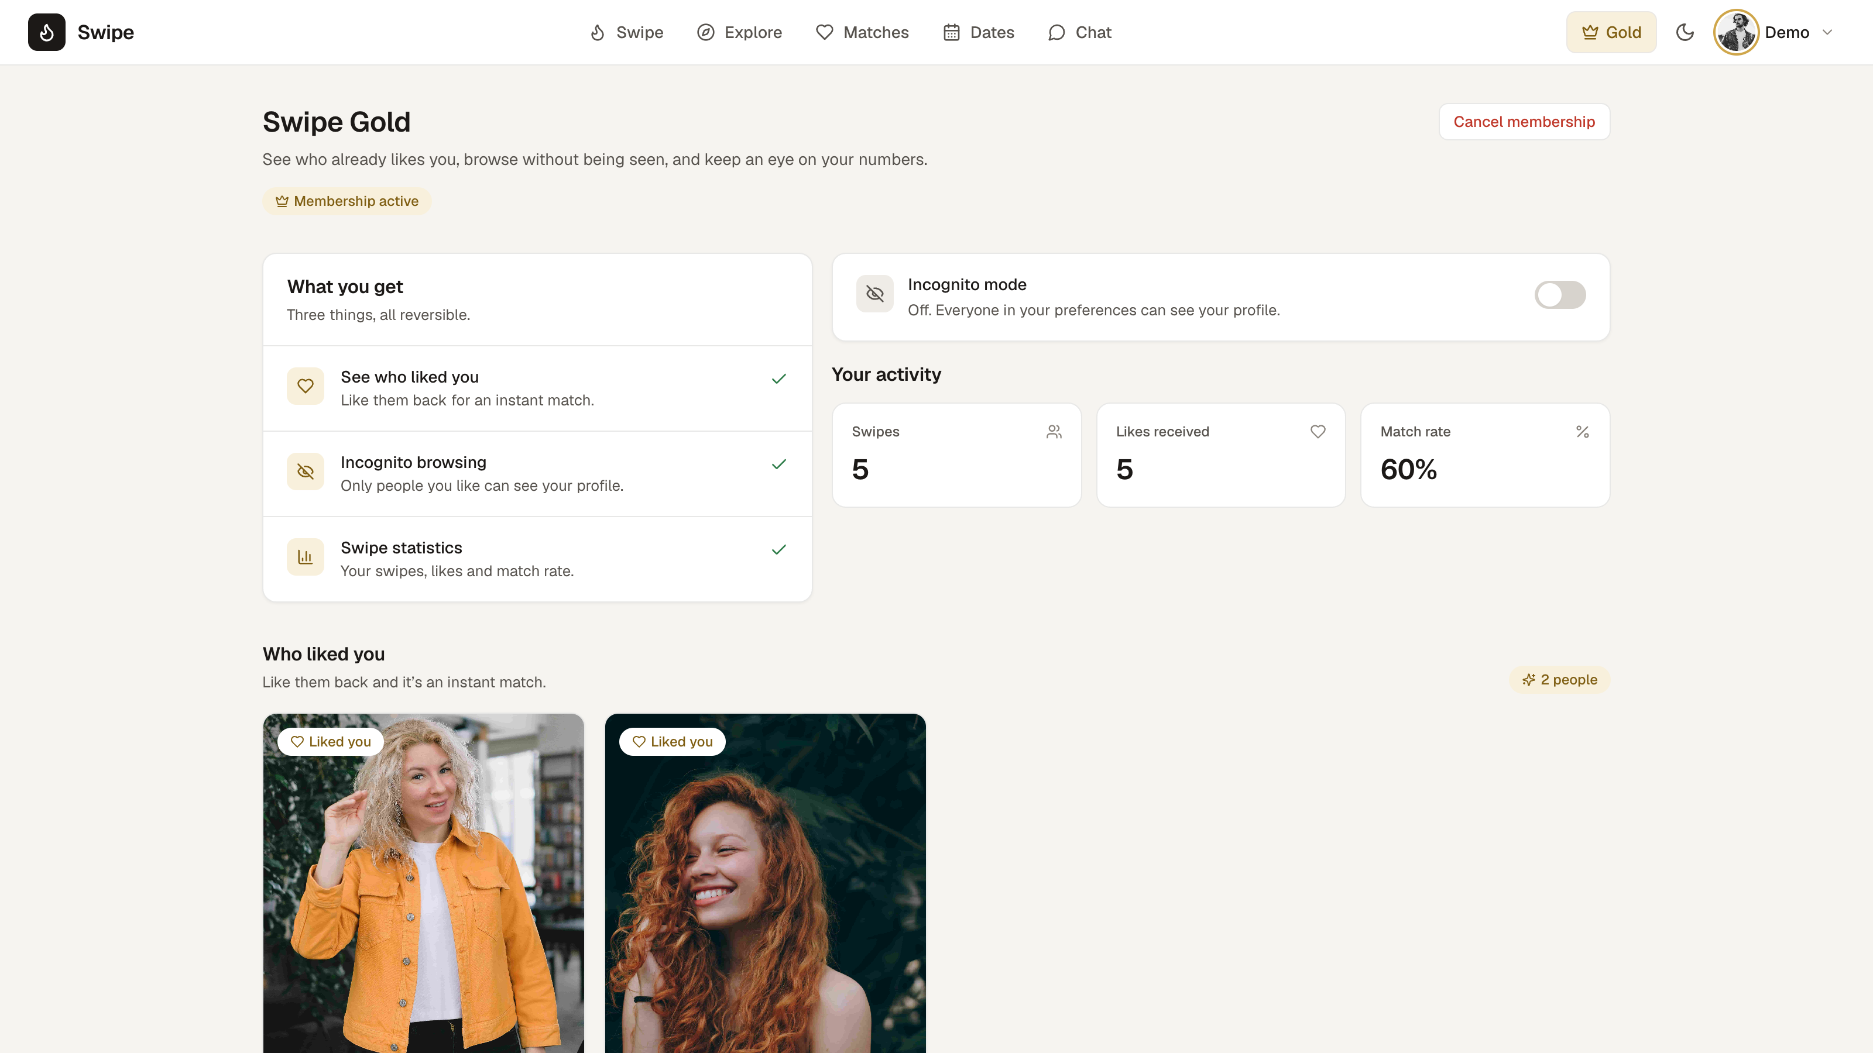Click the percent icon in Match rate card

1582,432
